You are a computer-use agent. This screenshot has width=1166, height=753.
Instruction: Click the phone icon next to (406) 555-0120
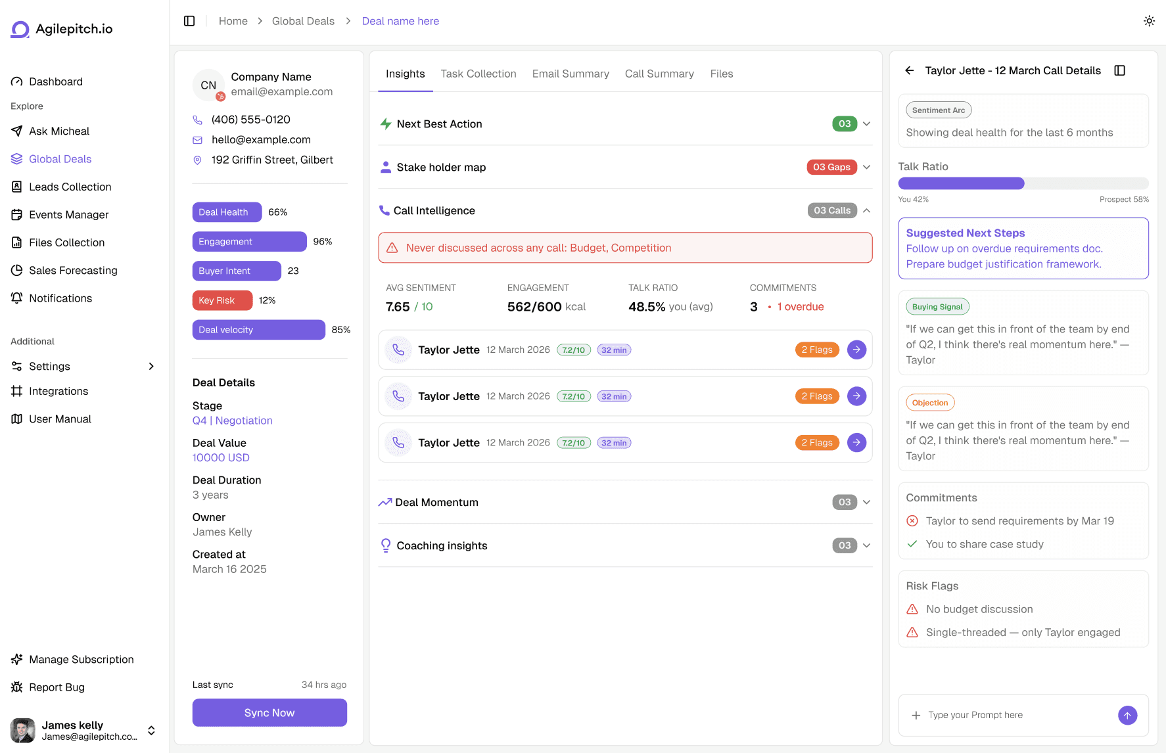198,120
